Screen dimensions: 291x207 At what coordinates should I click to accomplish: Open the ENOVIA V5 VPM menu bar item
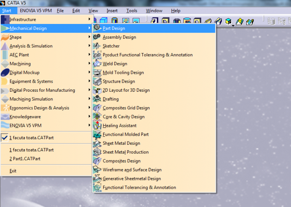[x=36, y=11]
